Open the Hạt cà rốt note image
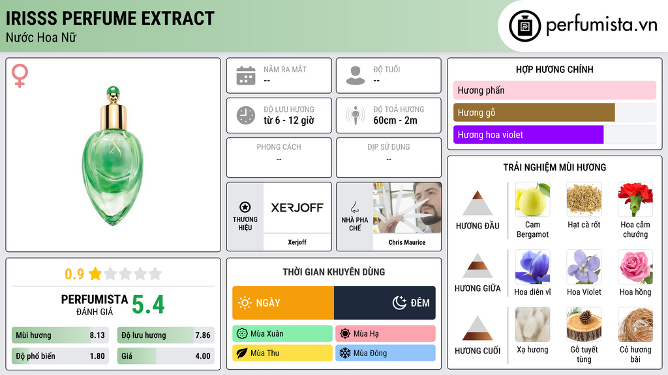Viewport: 668px width, 375px height. (584, 199)
